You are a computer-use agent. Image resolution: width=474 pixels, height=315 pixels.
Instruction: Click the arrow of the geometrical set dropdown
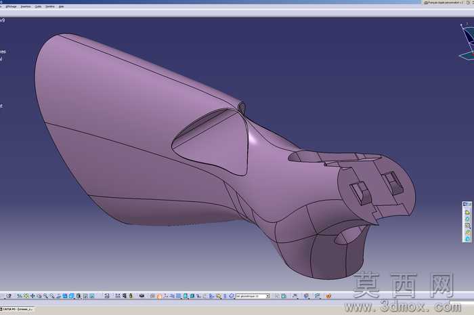coord(267,296)
